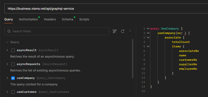Tick the asyncRequests checkbox
This screenshot has height=97, width=208.
[13, 64]
